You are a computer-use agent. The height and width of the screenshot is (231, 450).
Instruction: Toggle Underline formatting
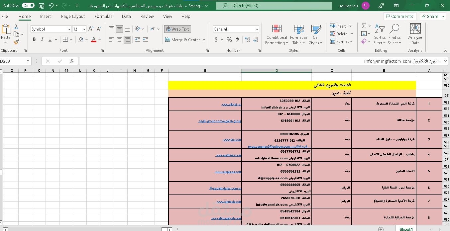click(x=50, y=39)
